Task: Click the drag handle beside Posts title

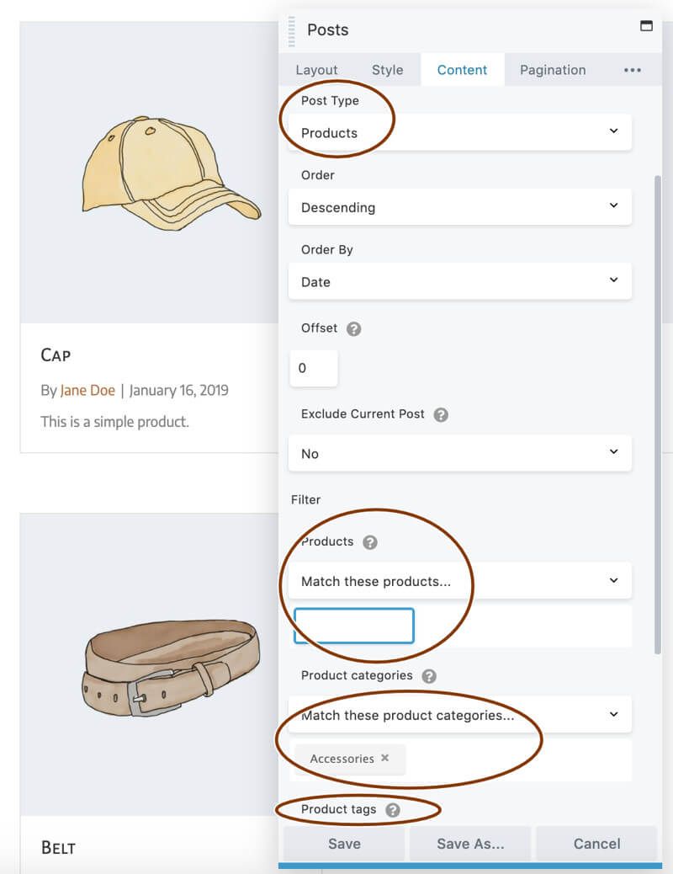Action: point(289,30)
